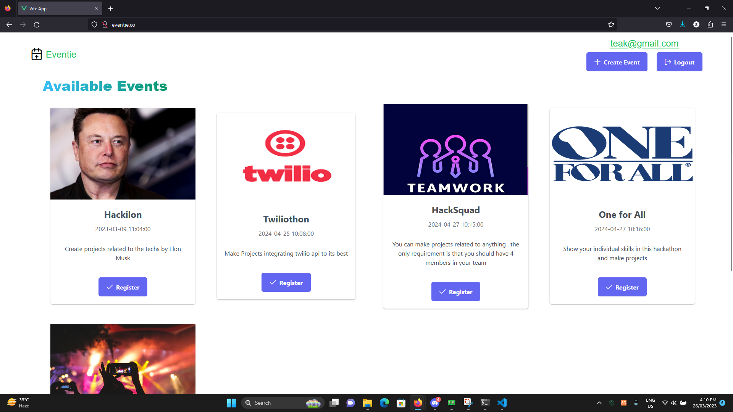Click the site padlock security icon
This screenshot has height=412, width=733.
point(105,25)
